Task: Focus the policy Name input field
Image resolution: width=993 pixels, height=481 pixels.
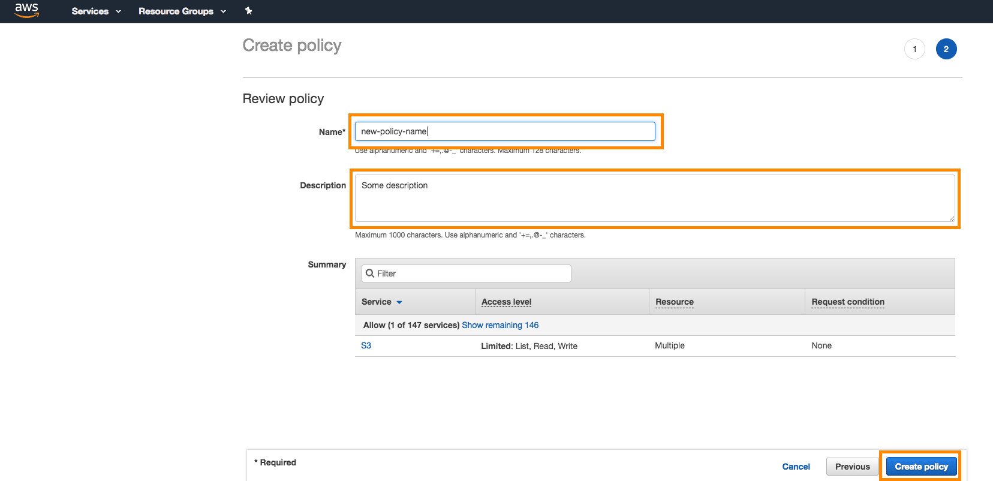Action: (x=505, y=131)
